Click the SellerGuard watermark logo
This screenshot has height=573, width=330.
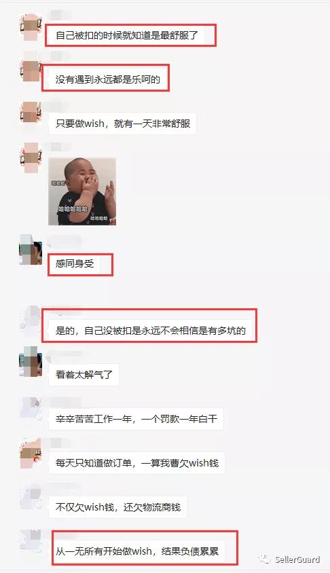coord(289,559)
